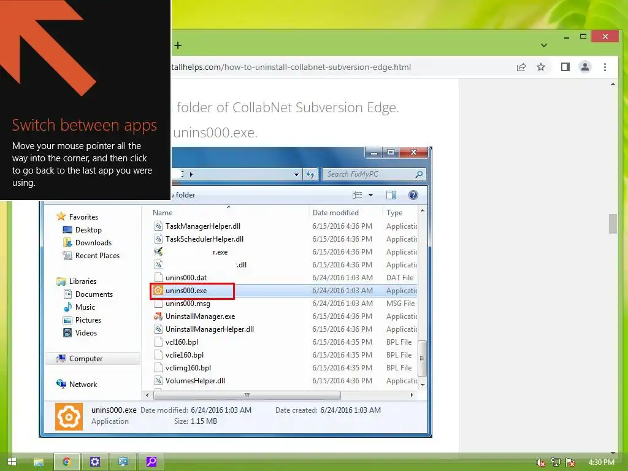Image resolution: width=628 pixels, height=471 pixels.
Task: Click the address bar URL text
Action: (x=291, y=67)
